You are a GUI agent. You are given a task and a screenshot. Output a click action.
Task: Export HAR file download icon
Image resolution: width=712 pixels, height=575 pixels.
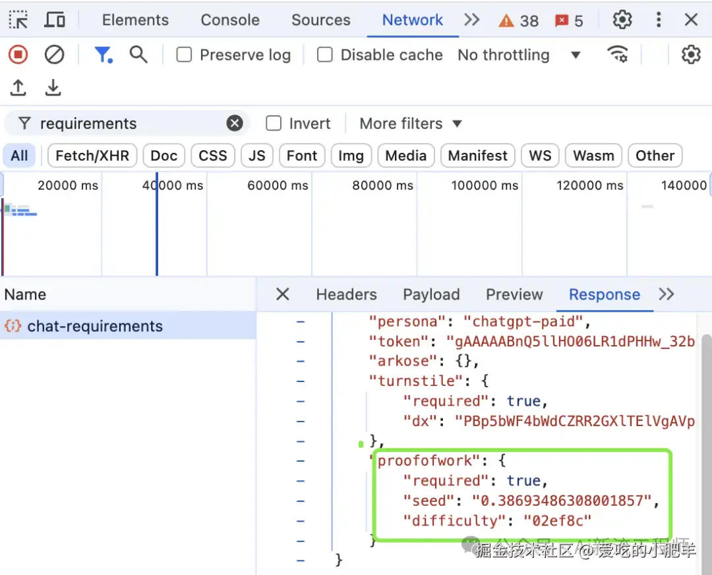click(53, 88)
